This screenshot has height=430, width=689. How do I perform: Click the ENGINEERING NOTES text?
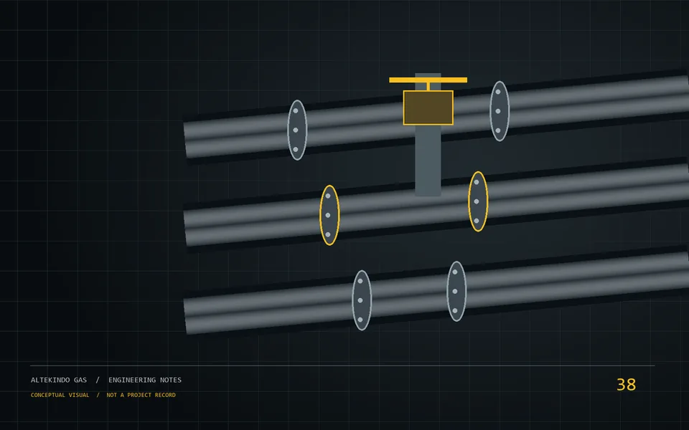(x=145, y=380)
